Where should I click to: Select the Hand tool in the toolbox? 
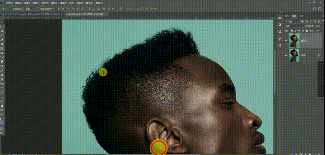tap(2, 106)
